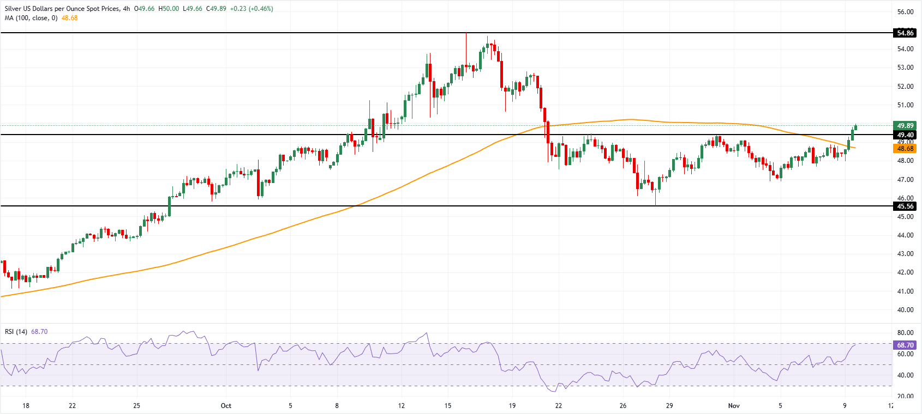Select the 18 date on time axis
Image resolution: width=922 pixels, height=414 pixels.
coord(26,406)
